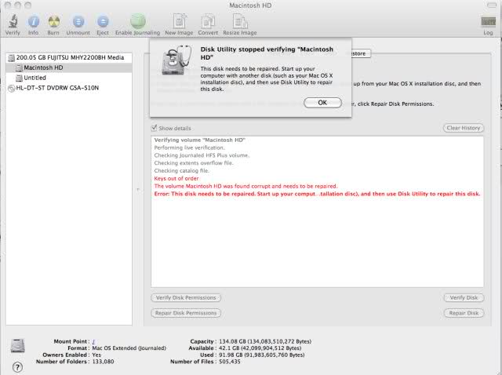Click the red 'Keys out of order' log line
This screenshot has width=502, height=375.
click(176, 178)
